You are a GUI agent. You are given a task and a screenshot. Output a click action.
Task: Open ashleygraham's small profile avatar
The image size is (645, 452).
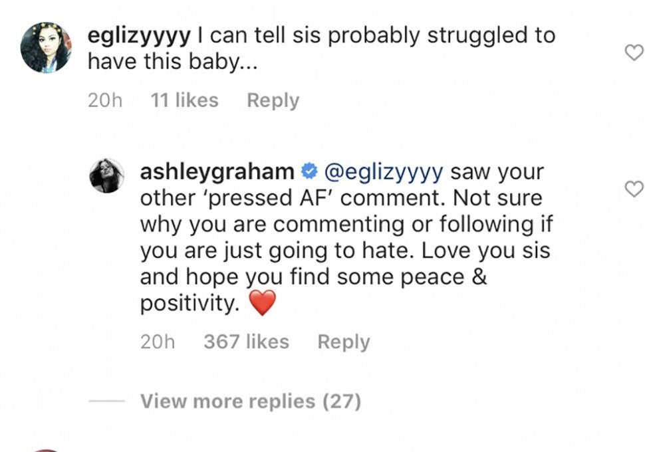pyautogui.click(x=106, y=175)
